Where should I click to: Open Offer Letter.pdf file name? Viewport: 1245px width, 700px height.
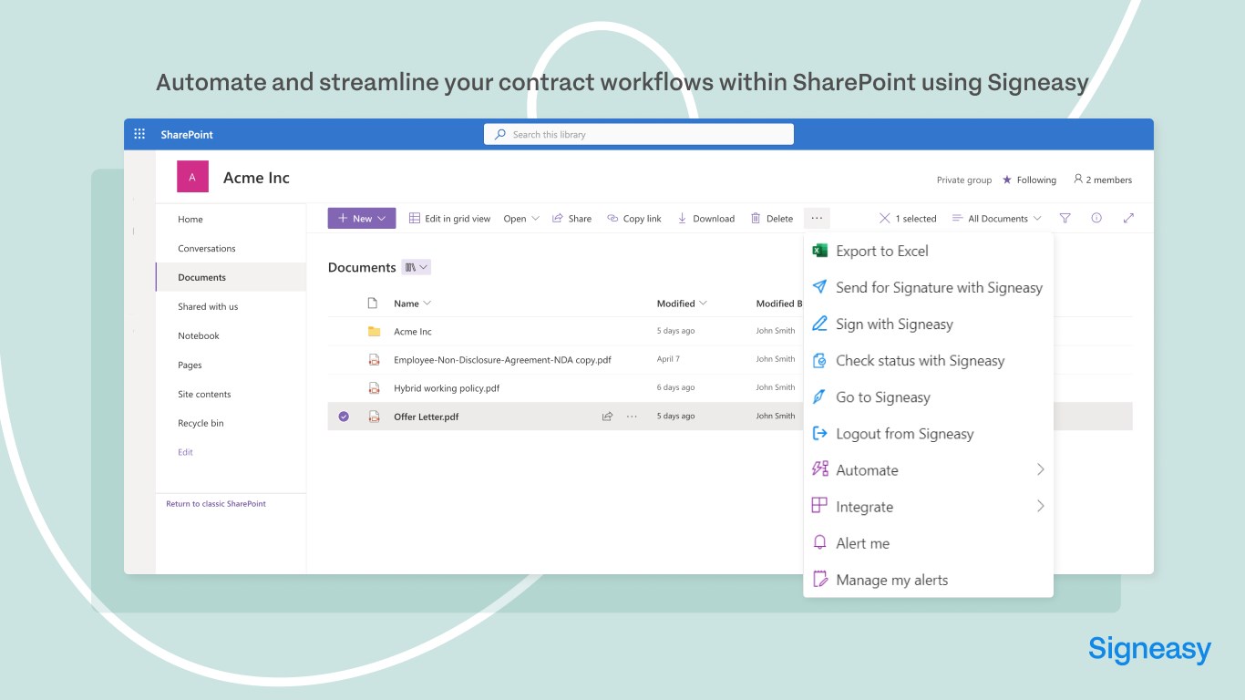(x=427, y=417)
